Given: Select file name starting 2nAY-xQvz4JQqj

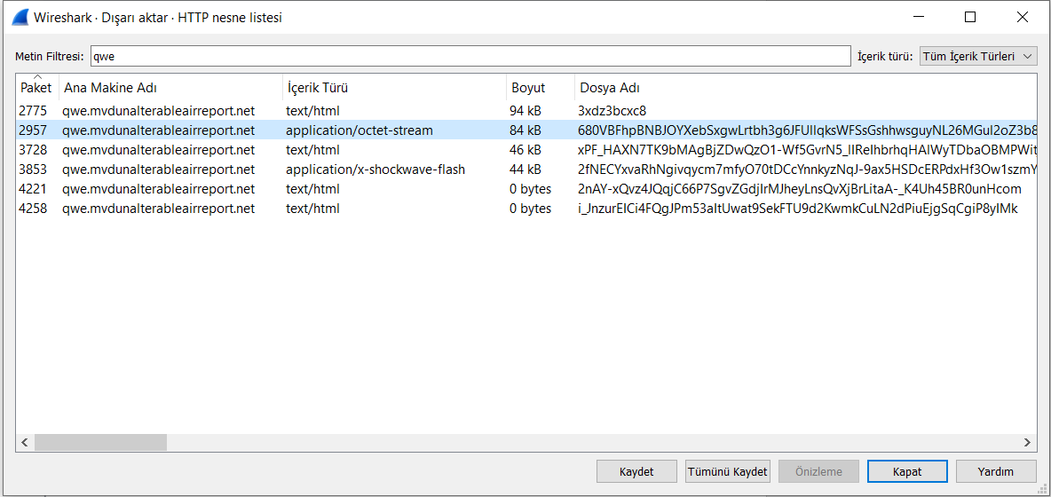Looking at the screenshot, I should 800,189.
